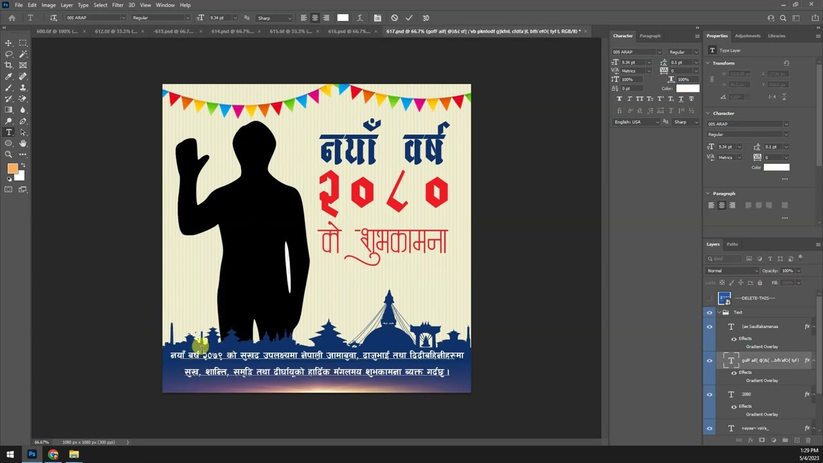Image resolution: width=823 pixels, height=463 pixels.
Task: Switch to the Paragraph tab
Action: (x=650, y=36)
